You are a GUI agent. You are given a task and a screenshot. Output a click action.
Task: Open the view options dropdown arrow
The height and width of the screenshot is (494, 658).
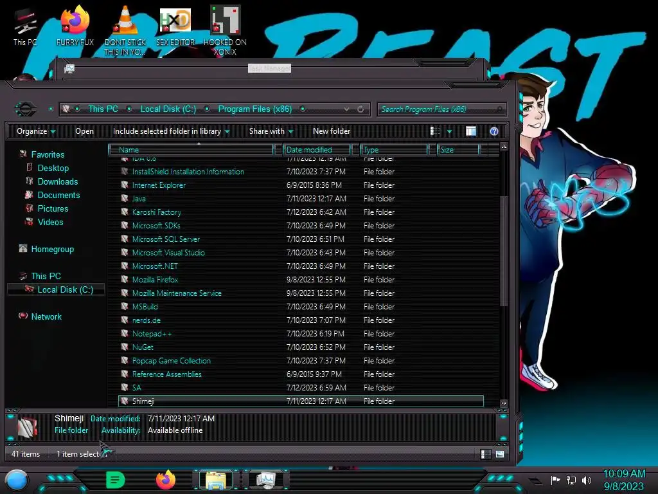coord(449,131)
